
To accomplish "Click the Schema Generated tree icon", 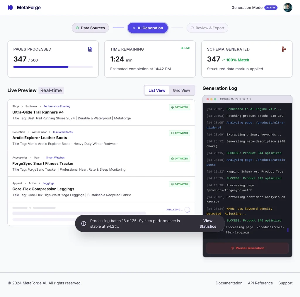I will (284, 49).
